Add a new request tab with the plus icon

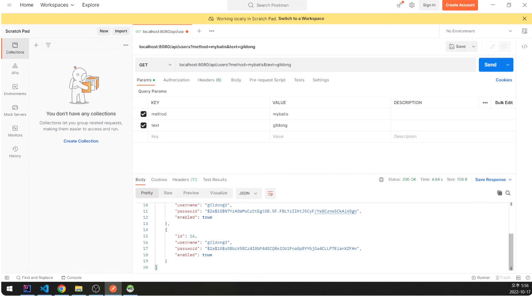click(x=199, y=31)
